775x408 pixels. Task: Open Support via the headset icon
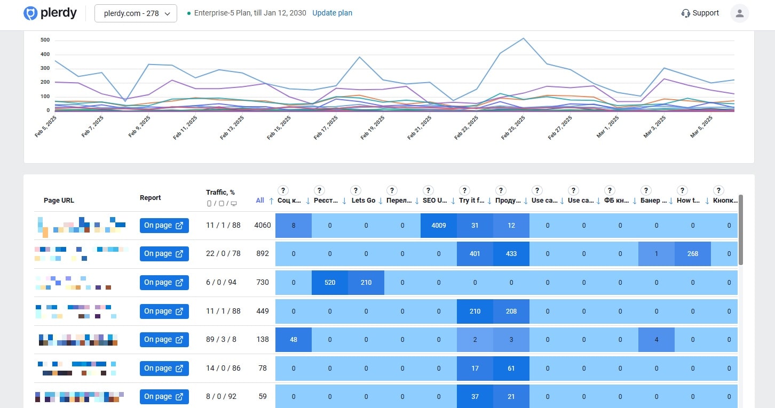pyautogui.click(x=685, y=13)
